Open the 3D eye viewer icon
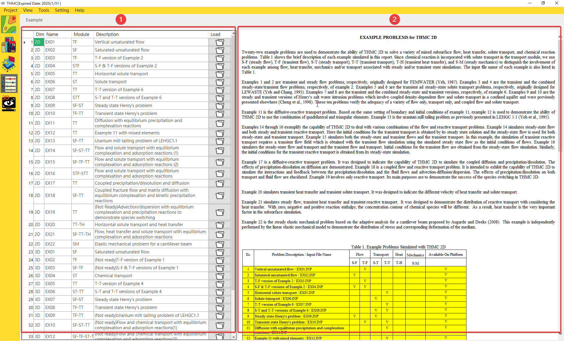 pyautogui.click(x=9, y=103)
